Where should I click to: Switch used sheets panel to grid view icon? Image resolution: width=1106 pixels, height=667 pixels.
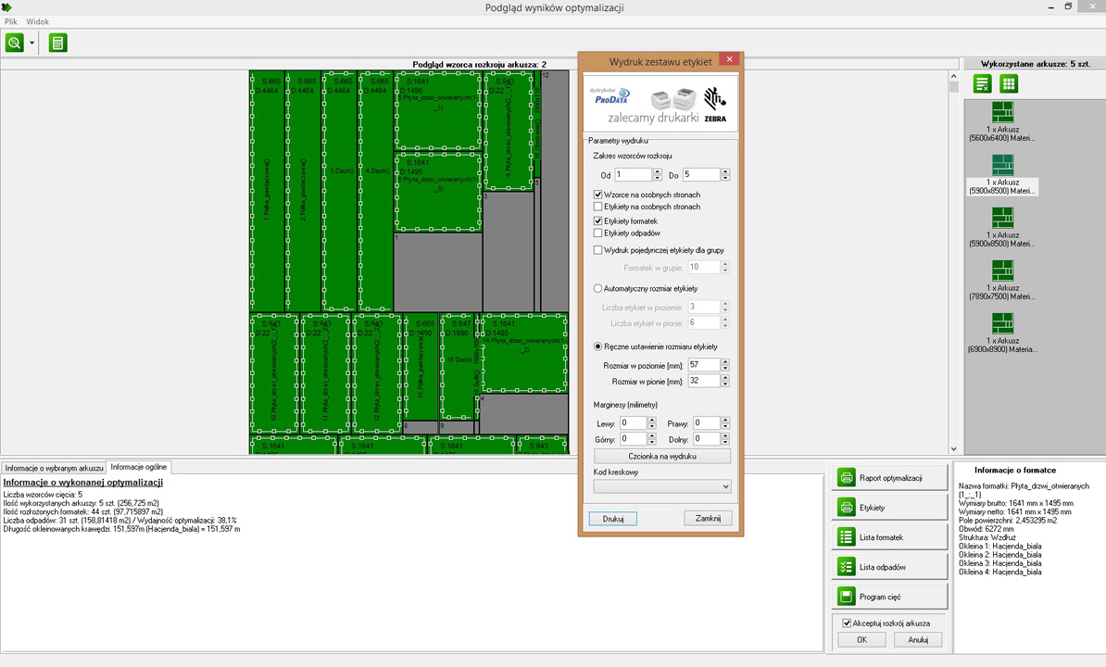coord(1009,84)
